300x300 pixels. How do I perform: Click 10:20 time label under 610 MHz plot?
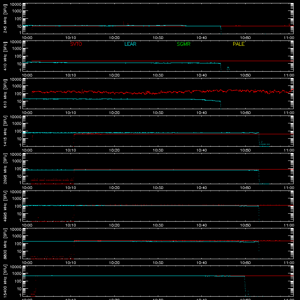(x=114, y=113)
